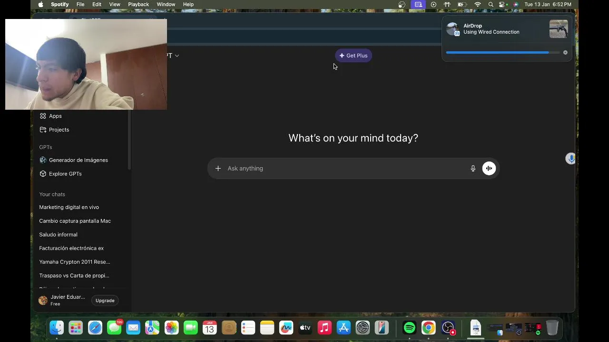Launch Safari from the Dock
The width and height of the screenshot is (609, 342).
pyautogui.click(x=95, y=328)
